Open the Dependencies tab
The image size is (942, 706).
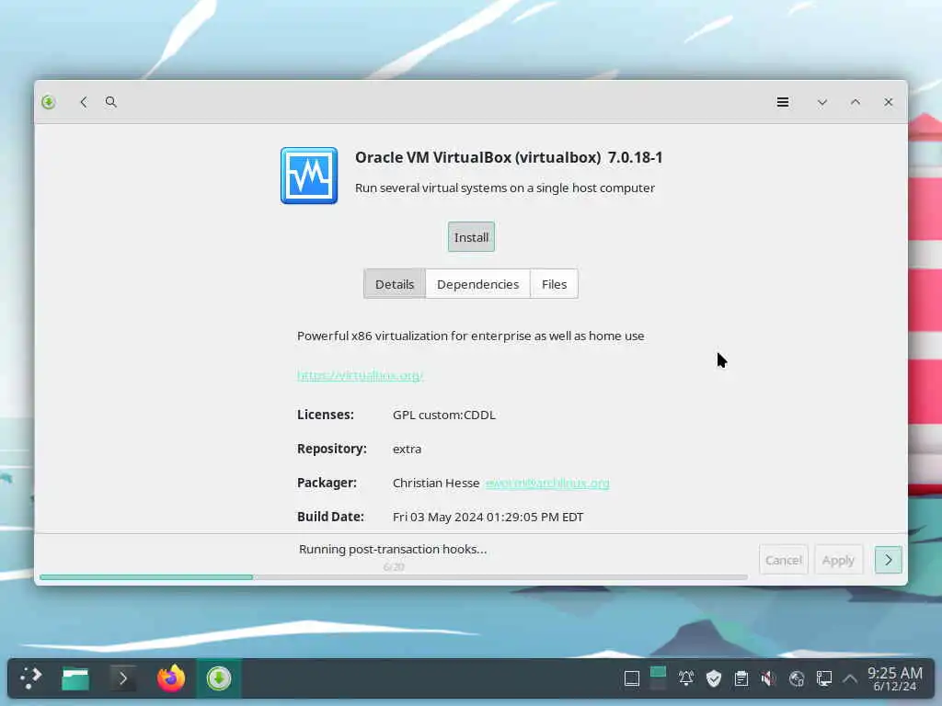click(477, 284)
